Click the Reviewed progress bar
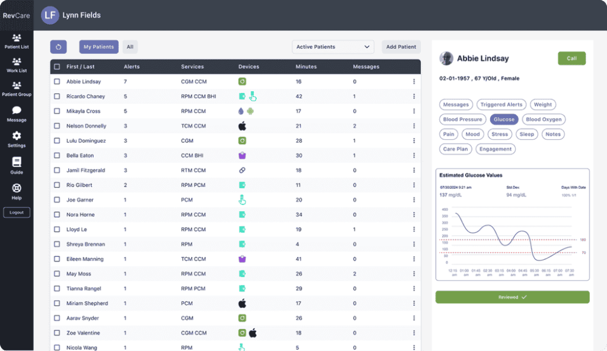Viewport: 607px width, 351px height. [x=512, y=296]
